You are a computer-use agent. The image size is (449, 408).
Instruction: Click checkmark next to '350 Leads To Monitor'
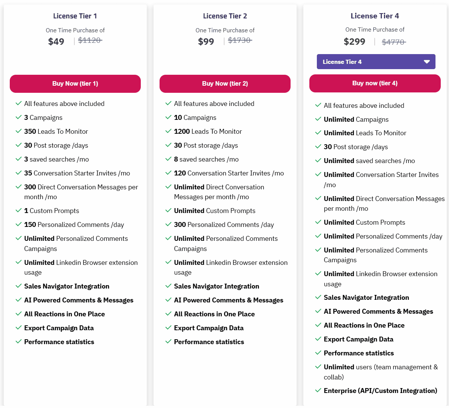coord(18,131)
